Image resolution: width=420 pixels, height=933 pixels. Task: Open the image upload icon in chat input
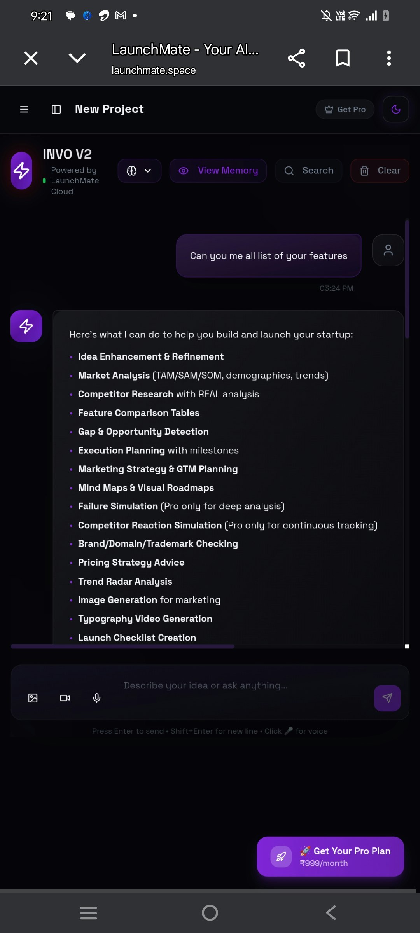(x=33, y=698)
